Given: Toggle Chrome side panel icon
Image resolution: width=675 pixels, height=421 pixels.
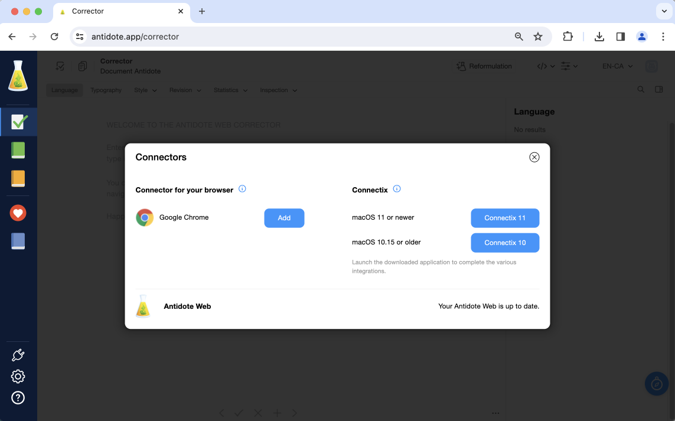Looking at the screenshot, I should 620,37.
